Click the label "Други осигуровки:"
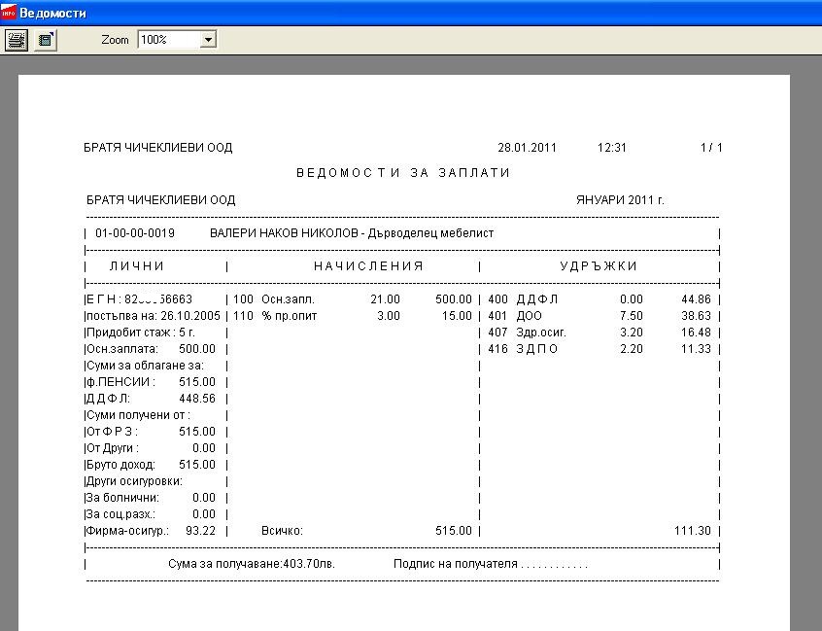This screenshot has width=822, height=631. [135, 481]
